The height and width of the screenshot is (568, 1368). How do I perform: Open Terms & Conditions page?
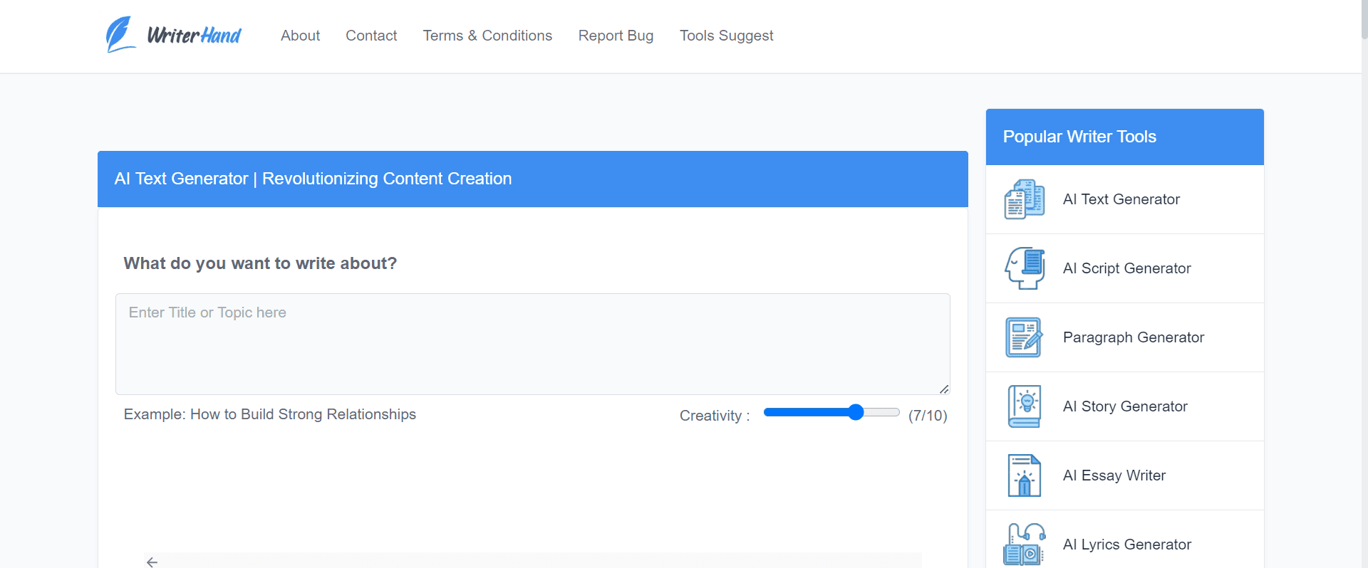[x=487, y=36]
